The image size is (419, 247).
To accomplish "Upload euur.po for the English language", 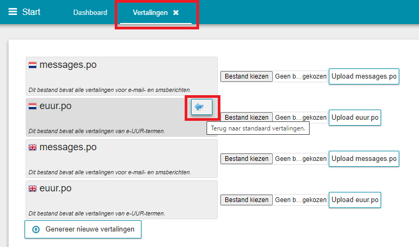I will tap(355, 200).
